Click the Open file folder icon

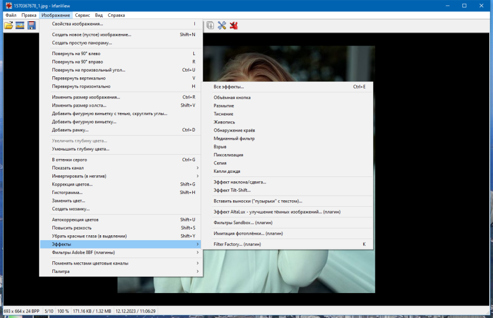tap(8, 25)
